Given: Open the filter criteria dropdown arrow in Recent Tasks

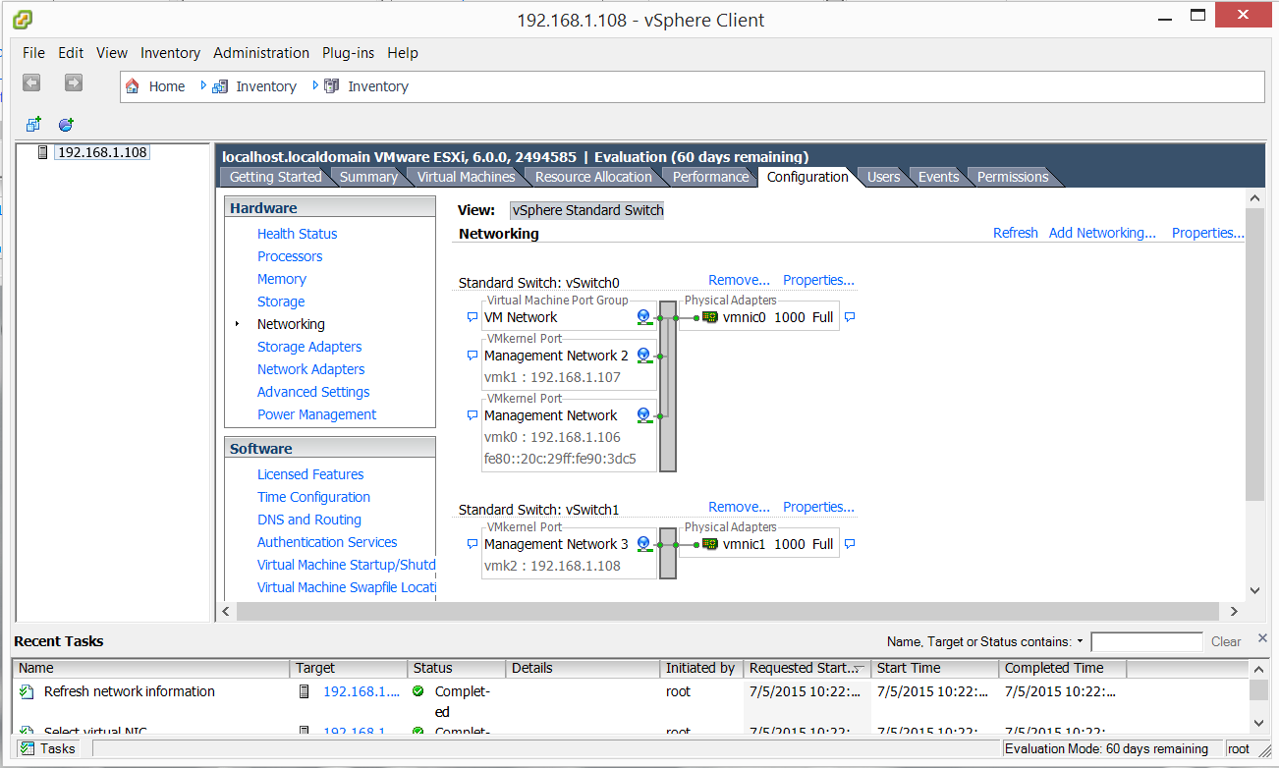Looking at the screenshot, I should click(1080, 641).
